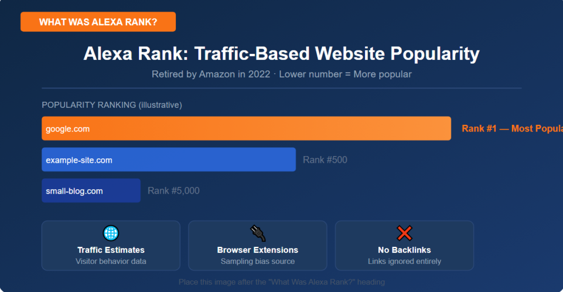Click the orange "Rank #1 — Most Popular" label
Viewport: 563px width, 292px height.
tap(512, 129)
